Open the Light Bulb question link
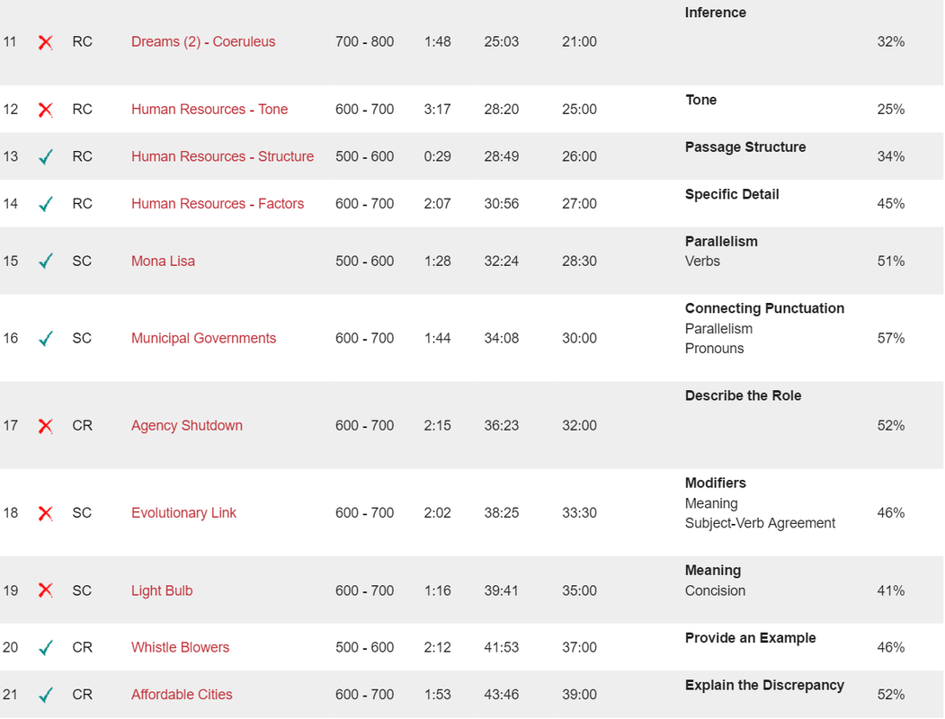Viewport: 945px width, 719px height. pyautogui.click(x=162, y=590)
